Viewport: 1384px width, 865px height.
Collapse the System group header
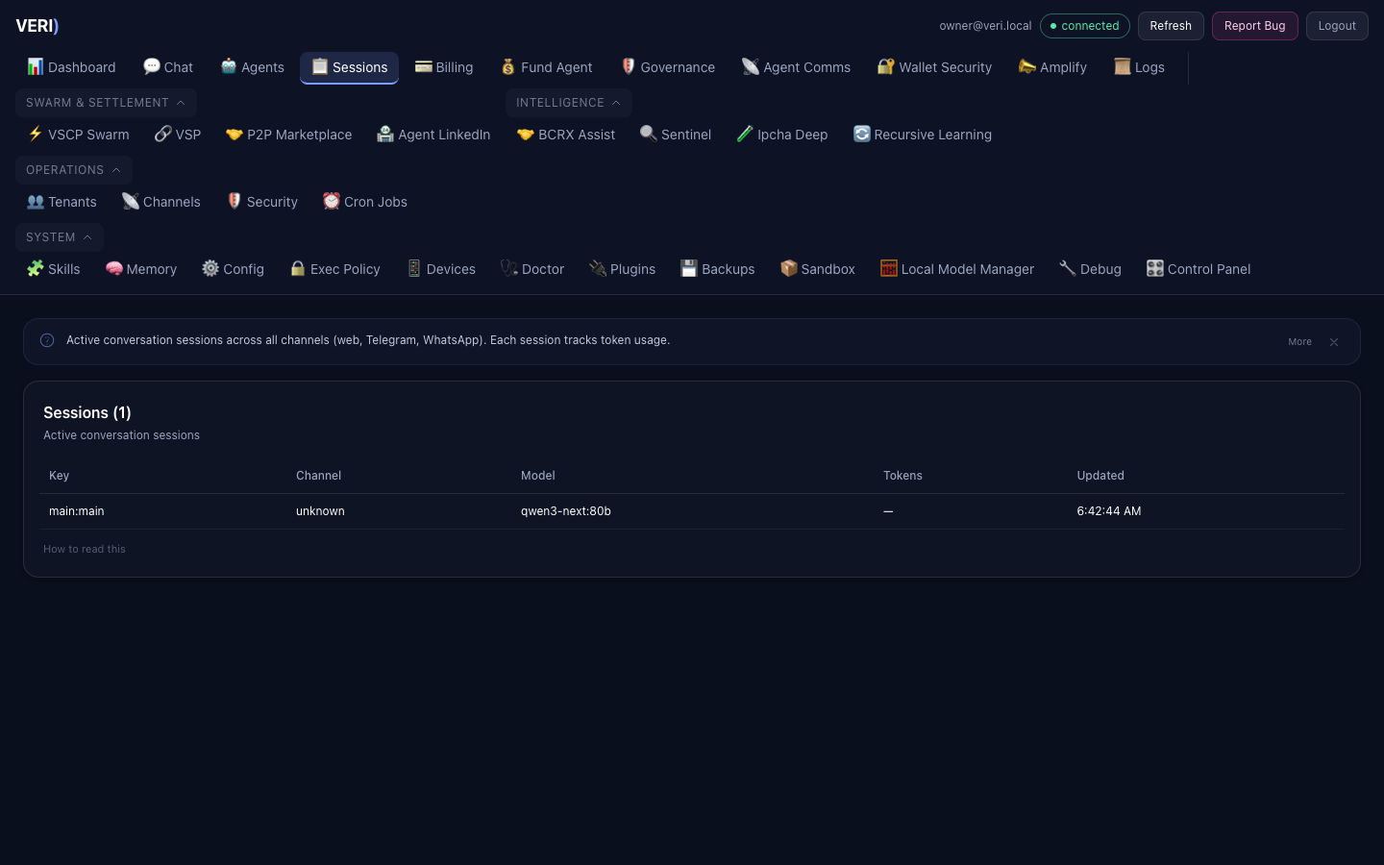[59, 237]
